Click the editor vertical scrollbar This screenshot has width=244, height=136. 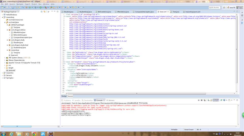(x=237, y=49)
